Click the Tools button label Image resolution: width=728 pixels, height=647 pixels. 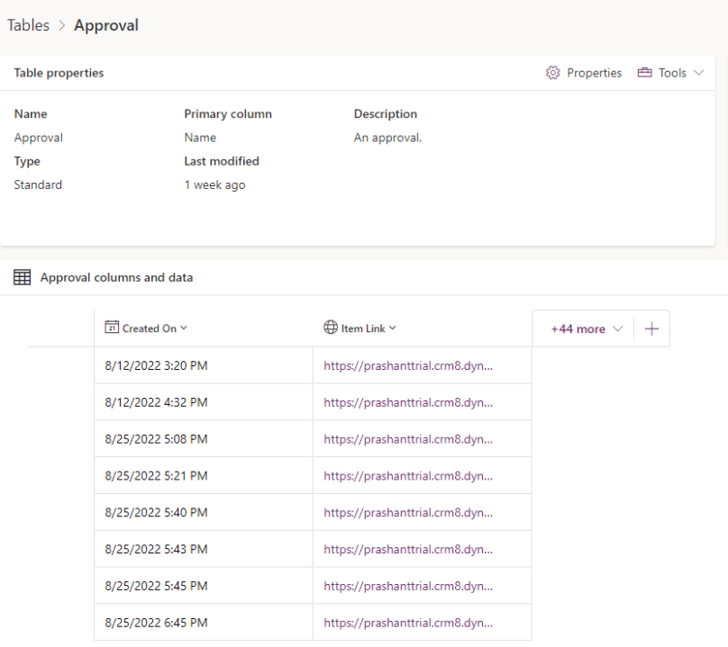pos(675,73)
